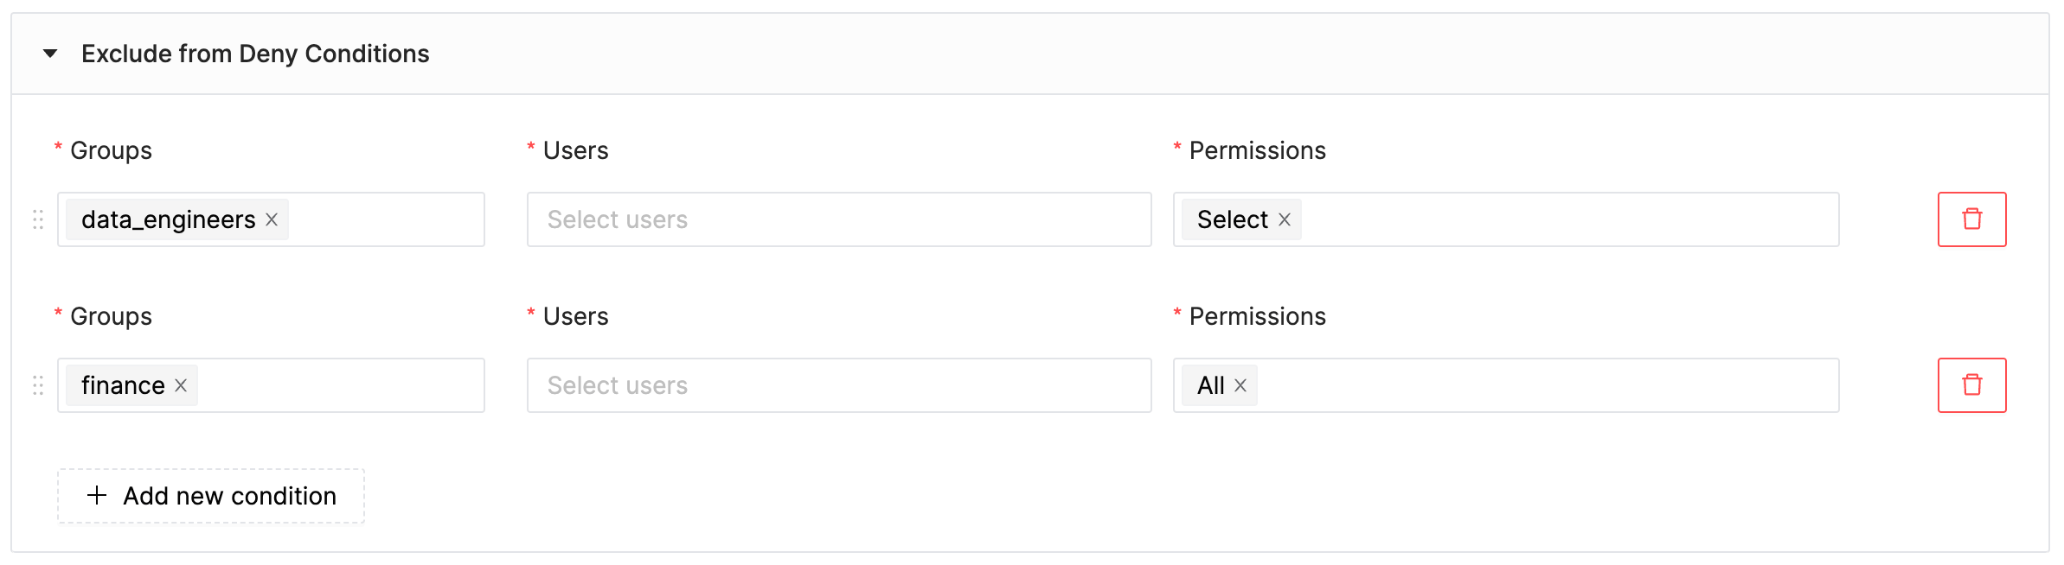Screen dimensions: 2064x565
Task: Click the Exclude from Deny Conditions header title
Action: click(x=255, y=54)
